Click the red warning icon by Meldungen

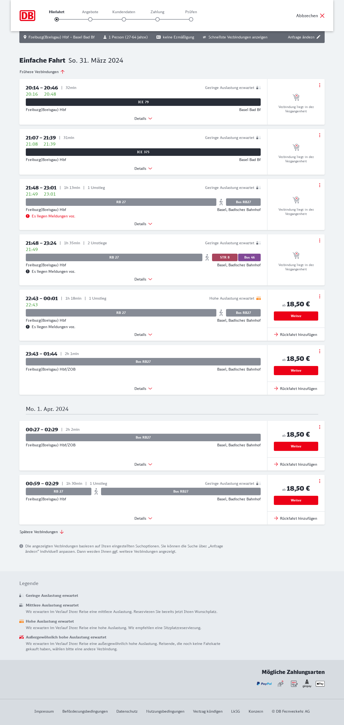click(x=28, y=216)
